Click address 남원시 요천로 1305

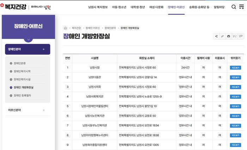(x=147, y=145)
